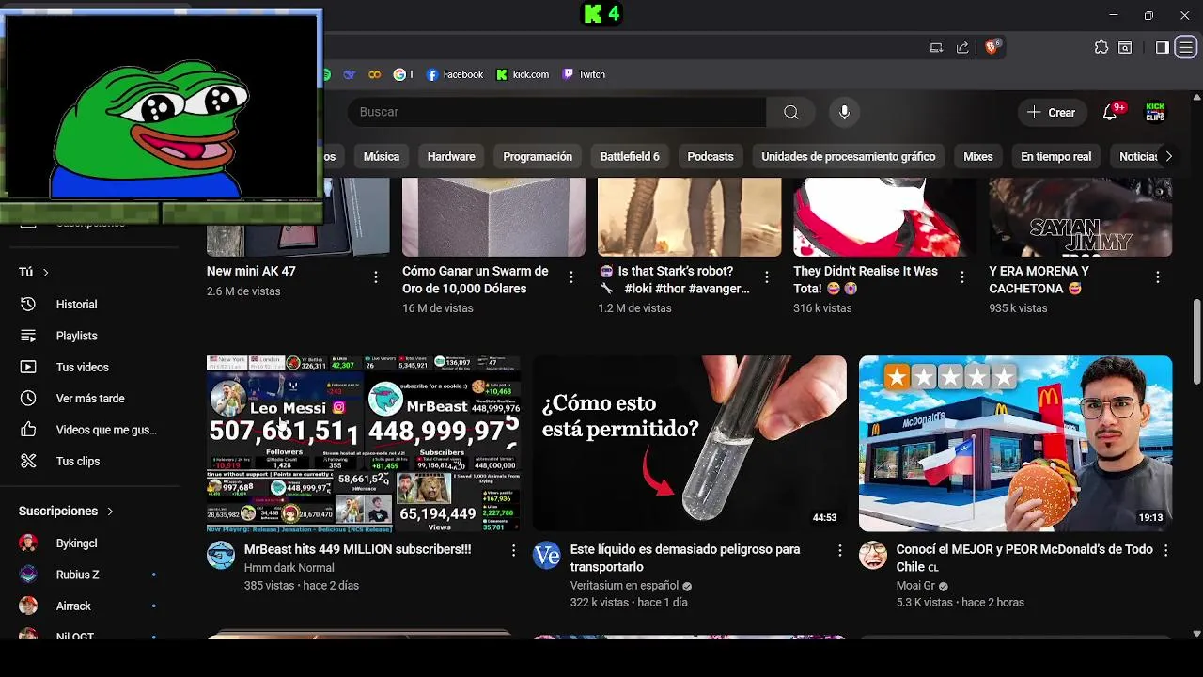1203x677 pixels.
Task: Click the search magnifier button
Action: pos(790,112)
